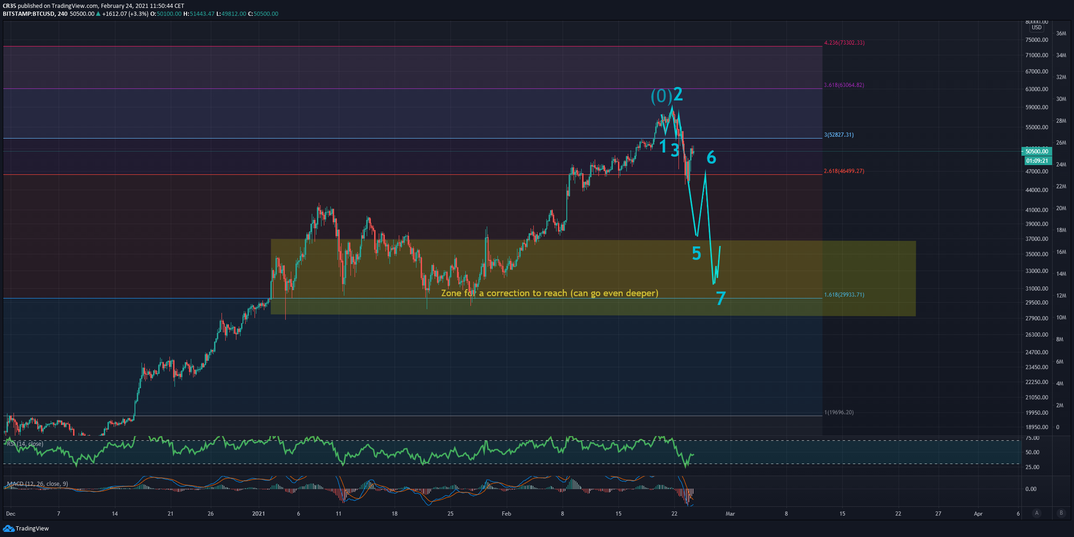Screen dimensions: 1074x537
Task: Click the Mar label on time axis
Action: [x=730, y=514]
